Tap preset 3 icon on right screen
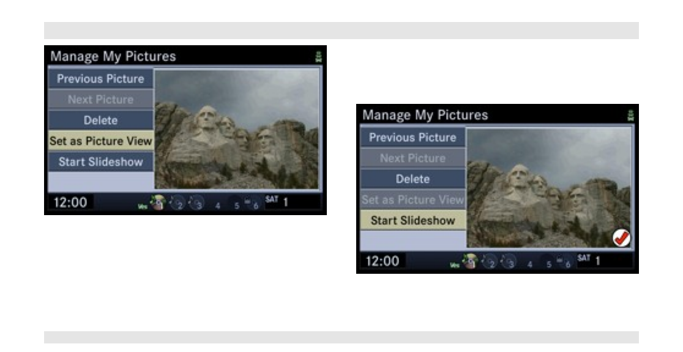683x352 pixels. 509,262
